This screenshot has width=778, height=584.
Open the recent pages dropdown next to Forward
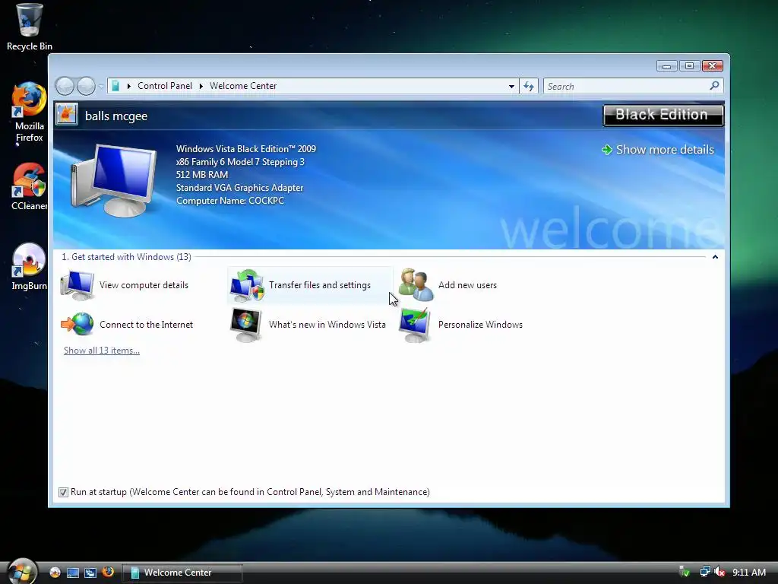[x=101, y=87]
